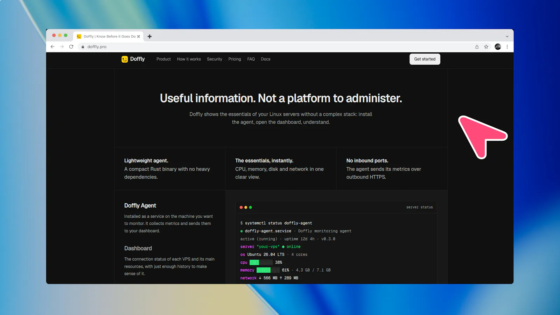Open the Docs nav link

pyautogui.click(x=266, y=59)
